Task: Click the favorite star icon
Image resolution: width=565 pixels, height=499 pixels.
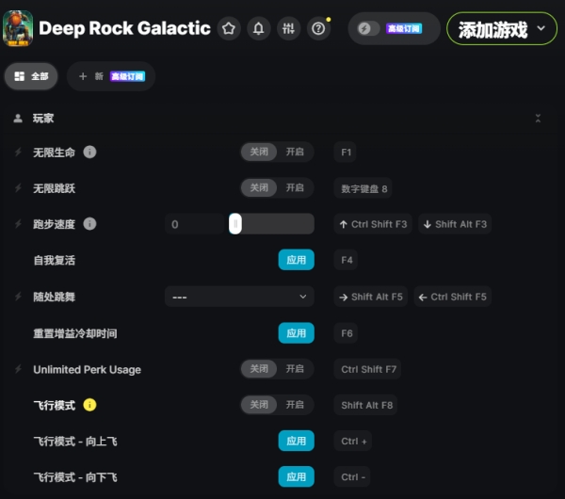Action: pyautogui.click(x=229, y=29)
